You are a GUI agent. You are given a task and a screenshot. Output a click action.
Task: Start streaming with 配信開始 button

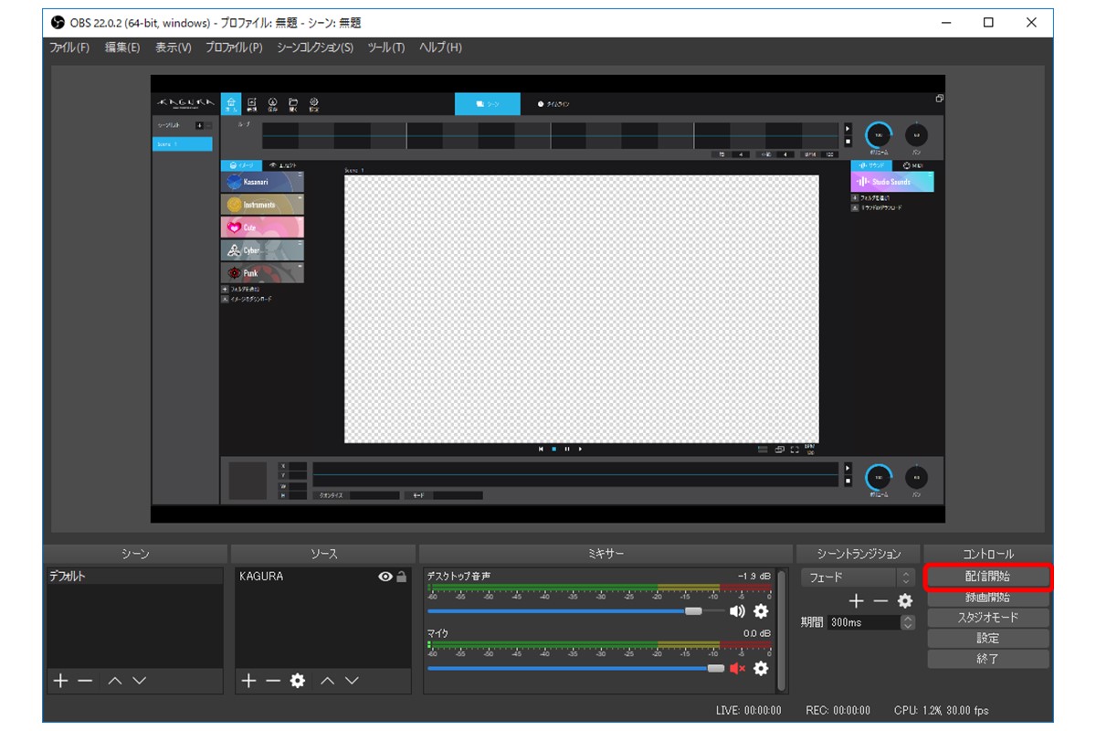pos(987,577)
